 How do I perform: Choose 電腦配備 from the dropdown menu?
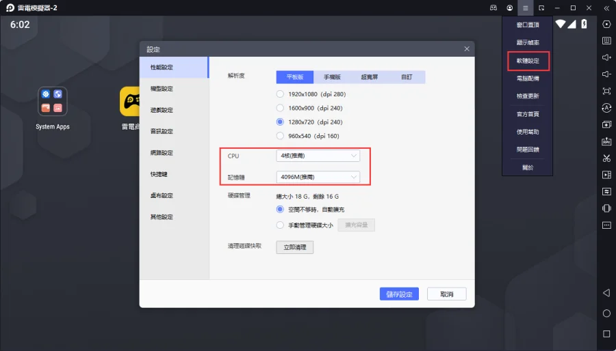pyautogui.click(x=528, y=79)
